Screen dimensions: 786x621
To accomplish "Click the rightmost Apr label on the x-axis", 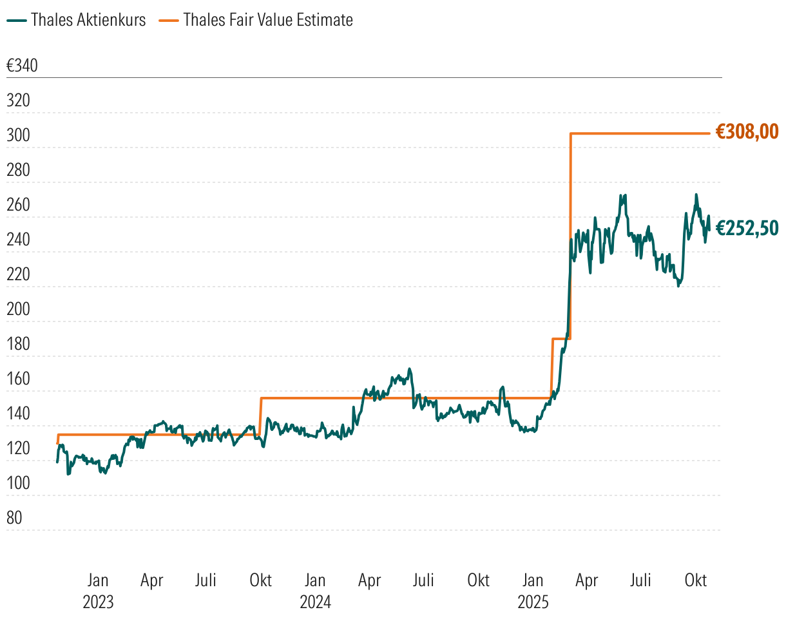I will pos(586,580).
